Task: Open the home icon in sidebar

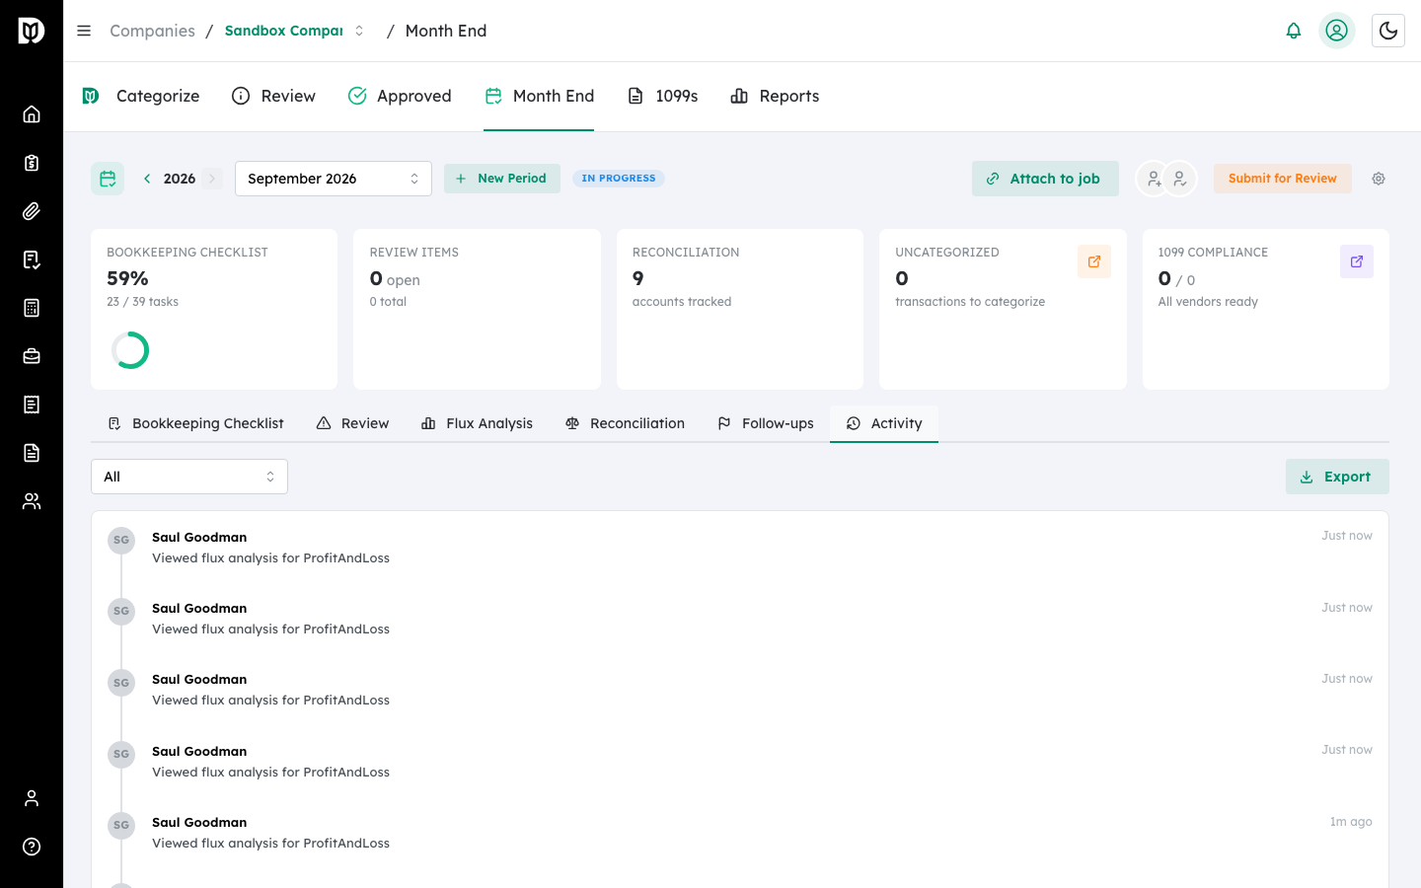Action: (x=32, y=114)
